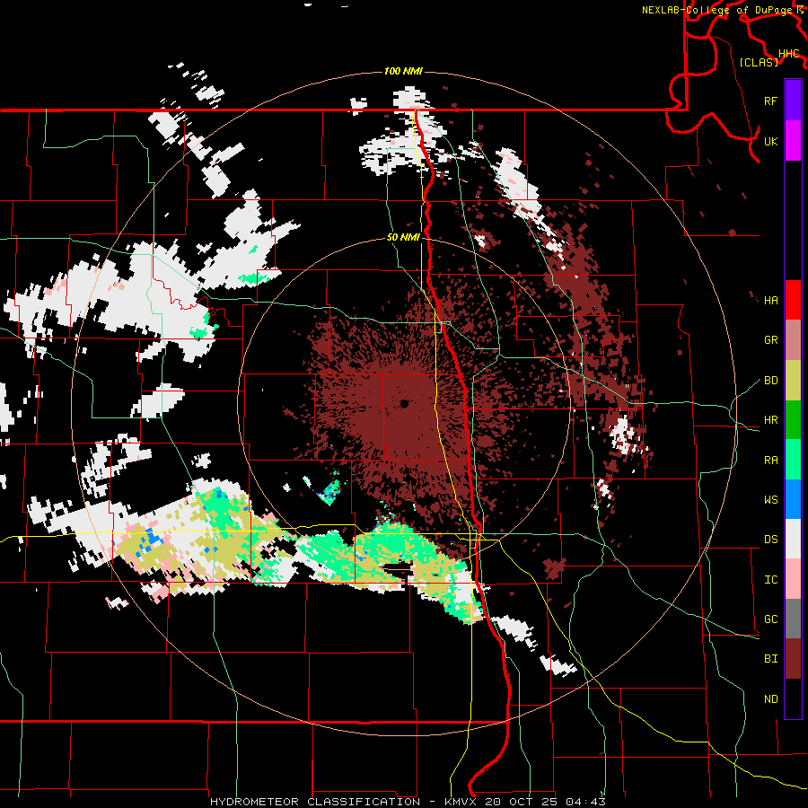Screen dimensions: 808x808
Task: Click the 20 OCT 25 date text
Action: coord(522,802)
